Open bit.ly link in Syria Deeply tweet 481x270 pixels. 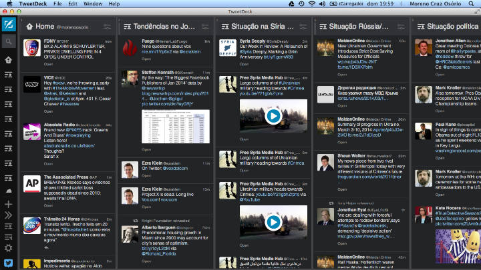pyautogui.click(x=278, y=57)
